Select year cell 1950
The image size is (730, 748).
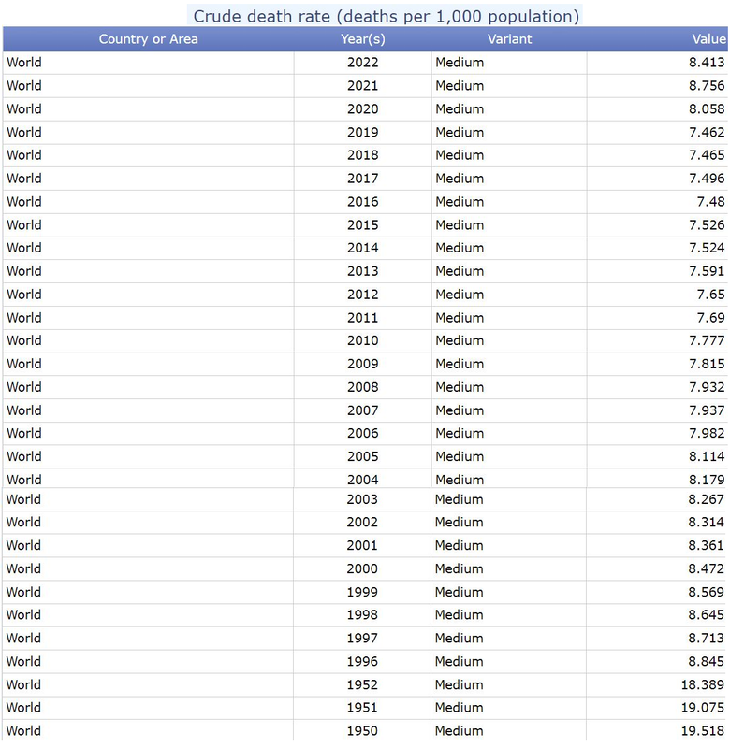[x=362, y=731]
